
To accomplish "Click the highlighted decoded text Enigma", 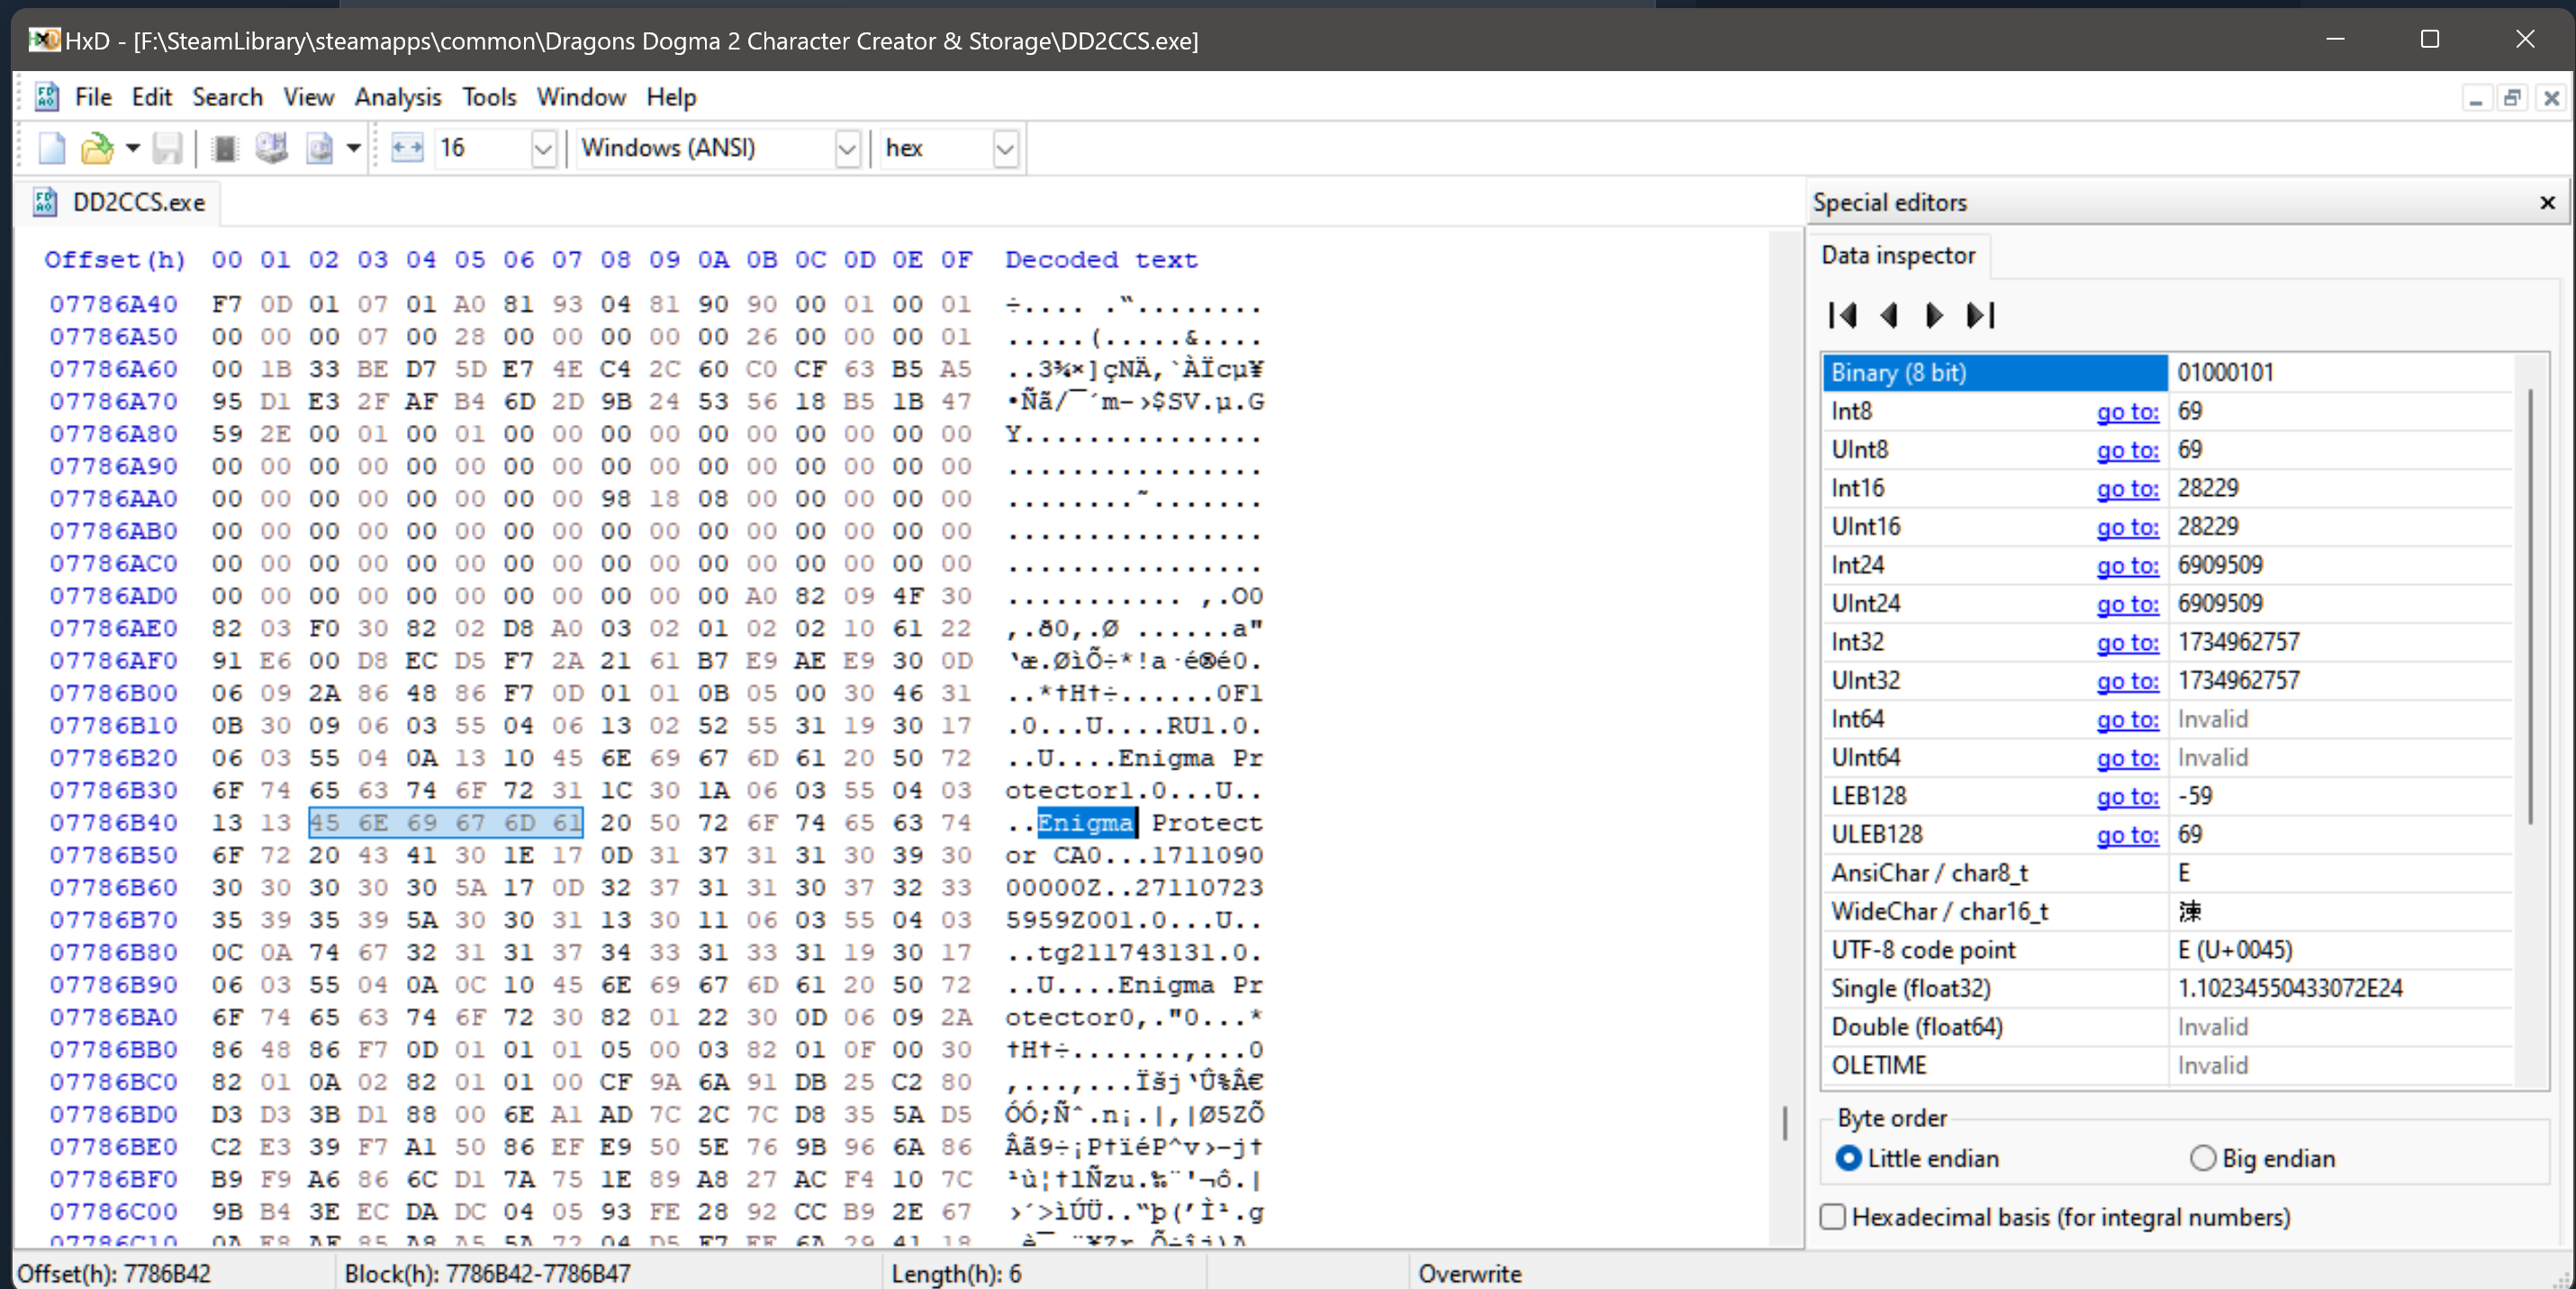I will (x=1086, y=823).
